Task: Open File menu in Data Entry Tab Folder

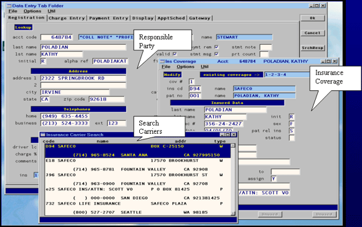Action: pos(12,11)
